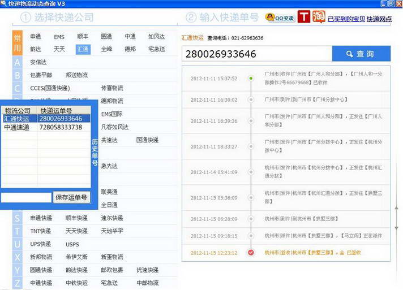This screenshot has width=403, height=290.
Task: Select 共速达 courier
Action: coord(109,140)
